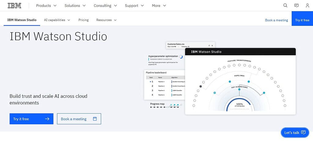Open the Resources dropdown
Screen dimensions: 313x141
click(x=106, y=20)
